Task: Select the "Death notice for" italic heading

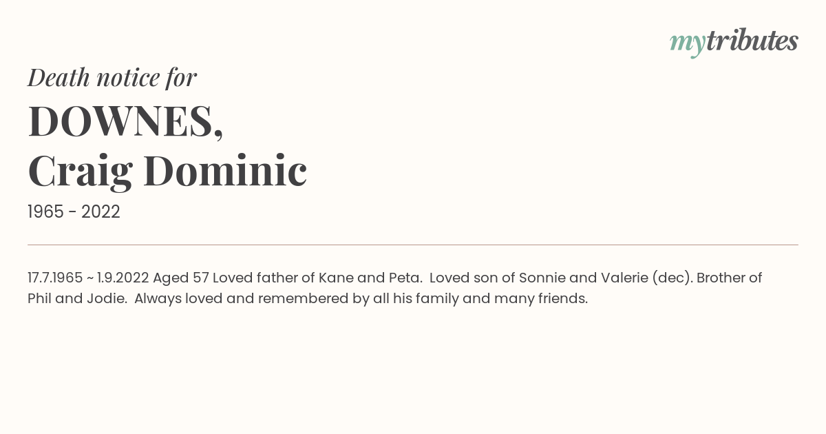Action: (x=112, y=78)
